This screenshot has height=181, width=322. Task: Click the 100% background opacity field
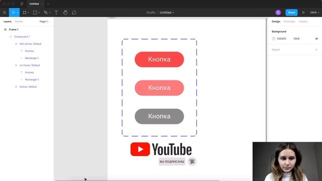pos(296,39)
